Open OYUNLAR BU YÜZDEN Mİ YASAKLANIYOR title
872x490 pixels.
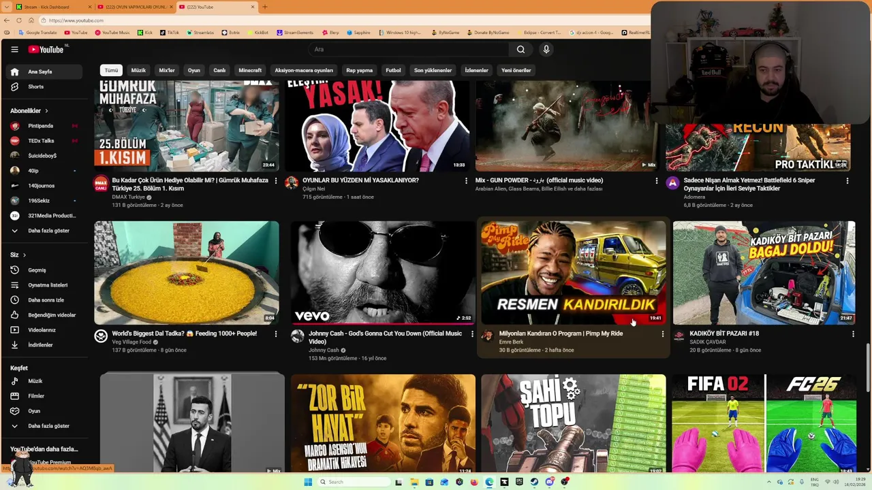coord(360,180)
